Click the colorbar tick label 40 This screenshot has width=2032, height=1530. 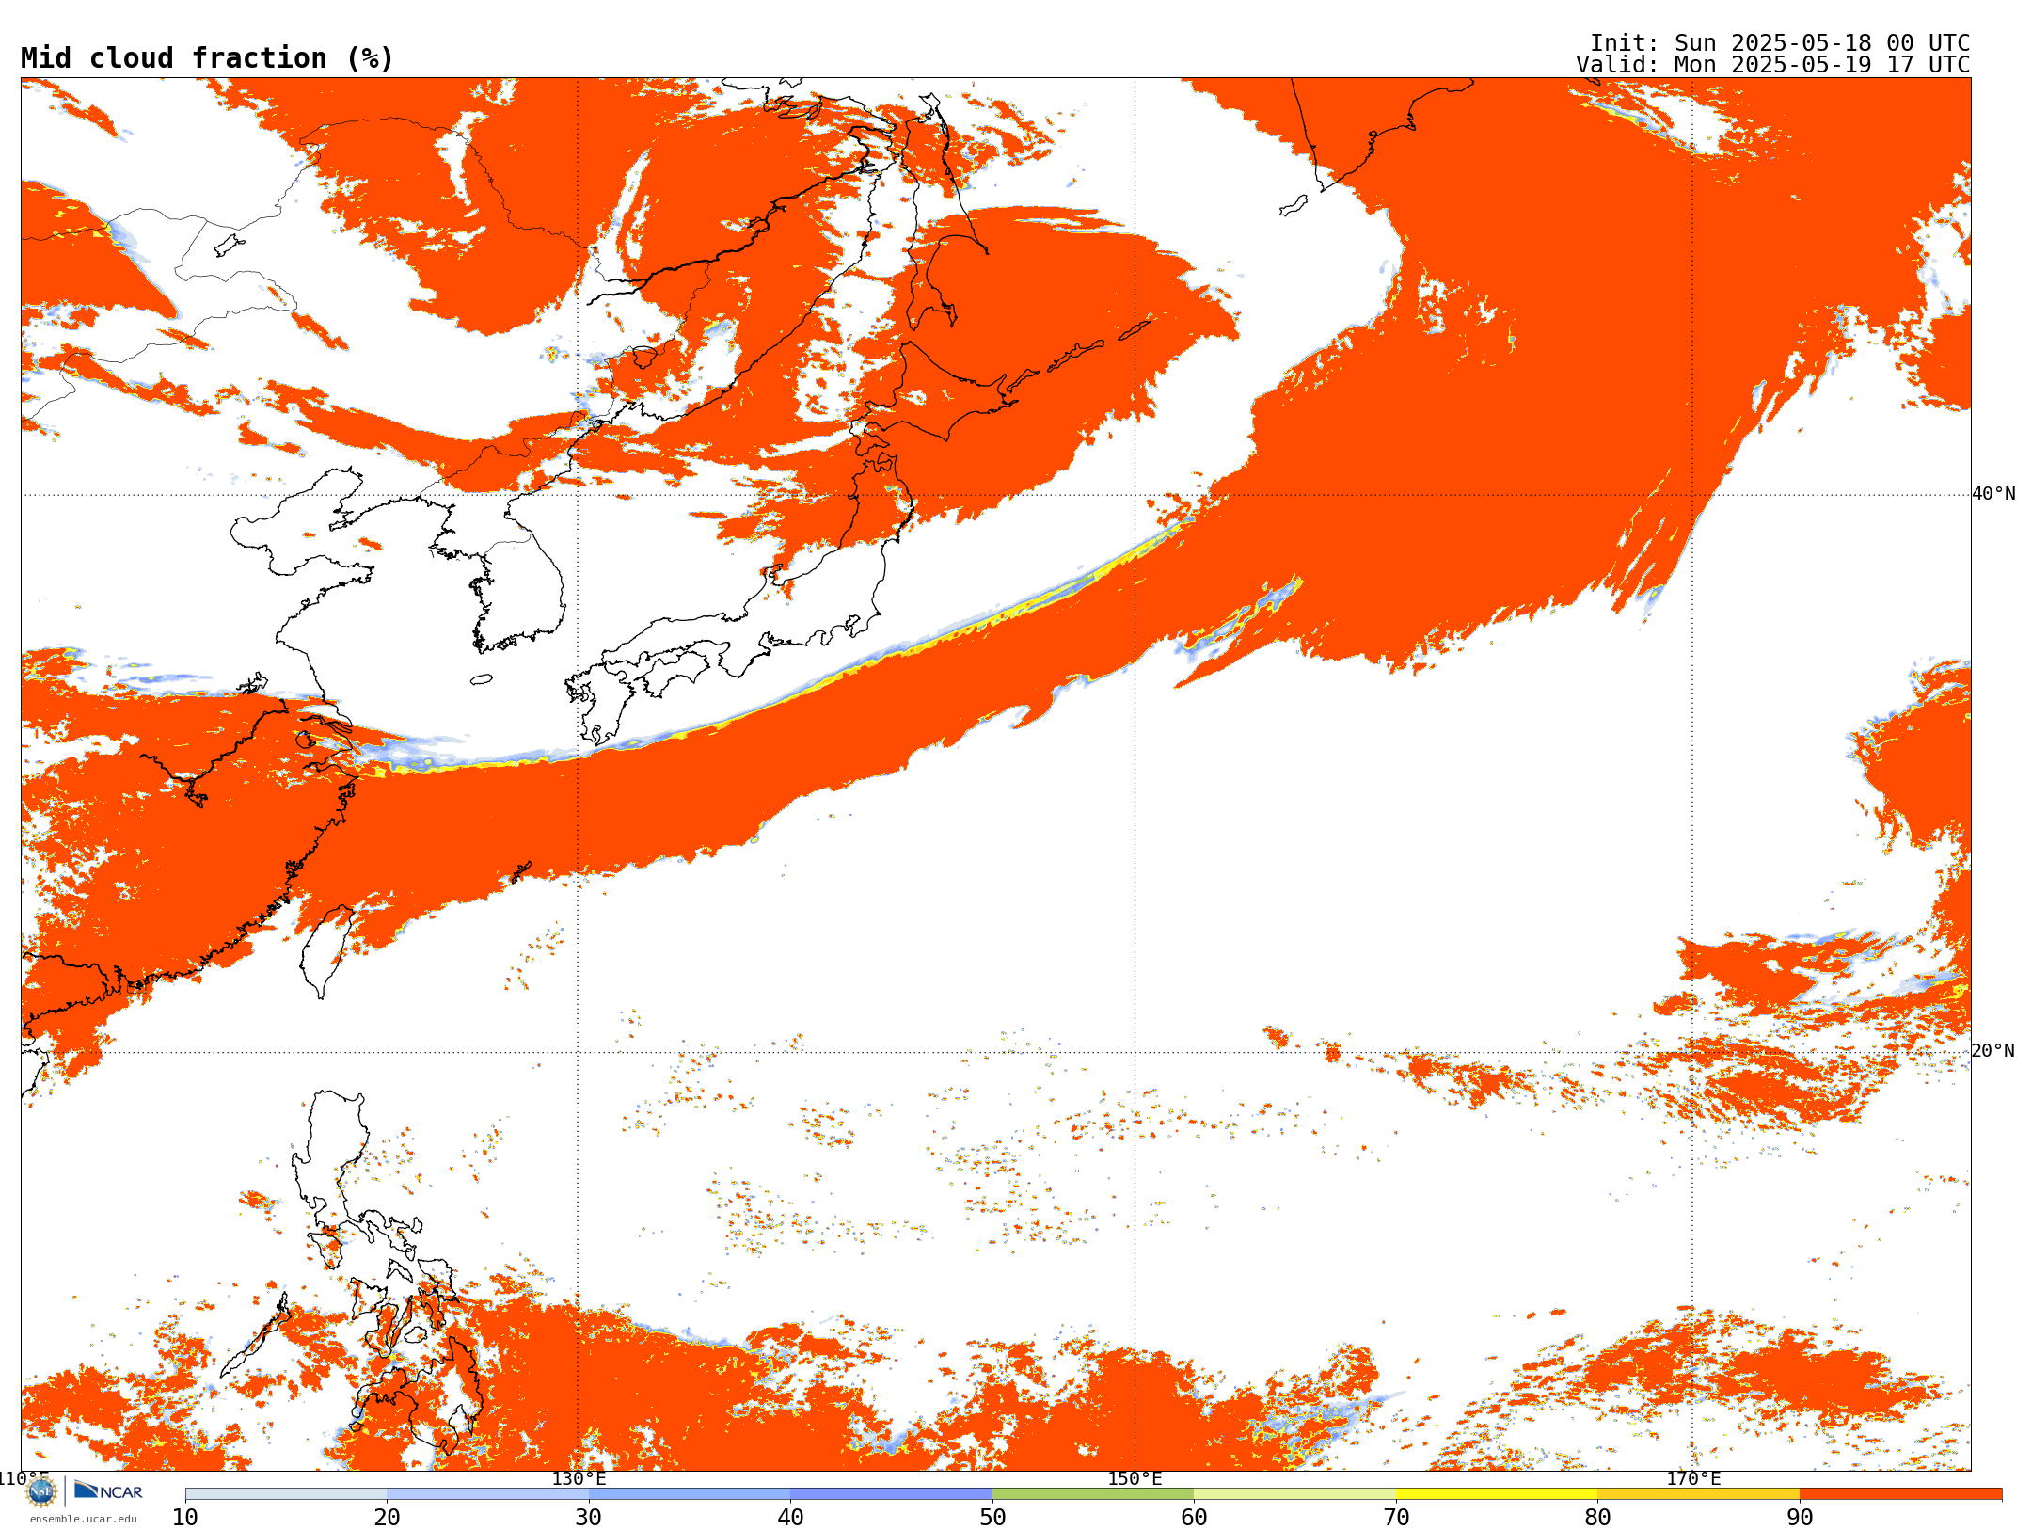coord(790,1518)
